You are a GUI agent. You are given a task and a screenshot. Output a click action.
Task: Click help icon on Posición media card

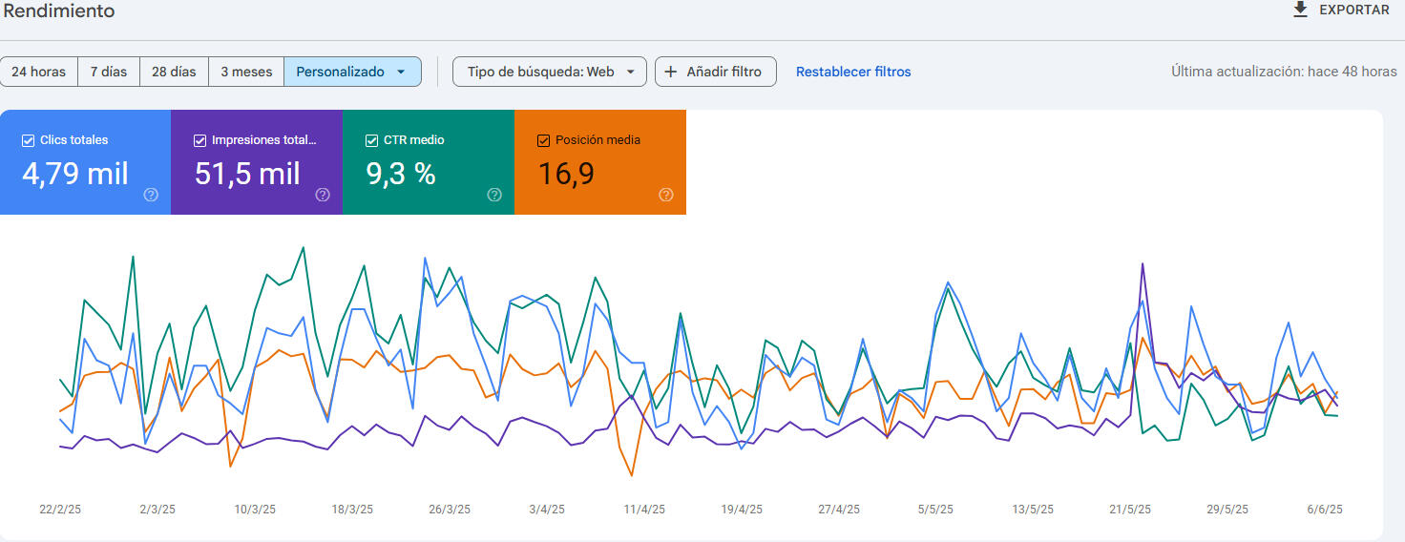click(x=666, y=195)
